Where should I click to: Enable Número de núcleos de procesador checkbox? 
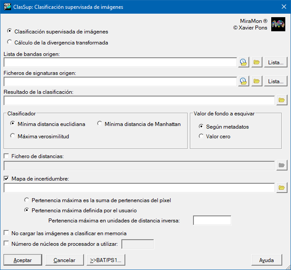pyautogui.click(x=7, y=243)
